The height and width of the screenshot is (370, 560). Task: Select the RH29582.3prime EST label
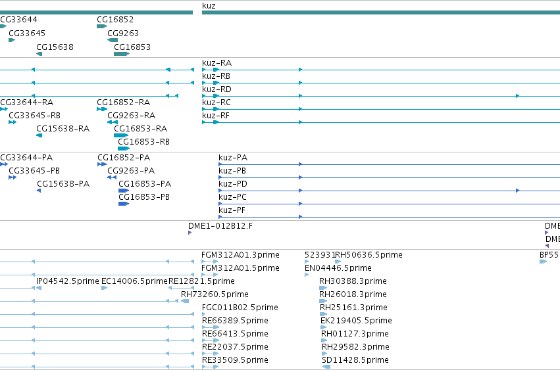[x=356, y=347]
